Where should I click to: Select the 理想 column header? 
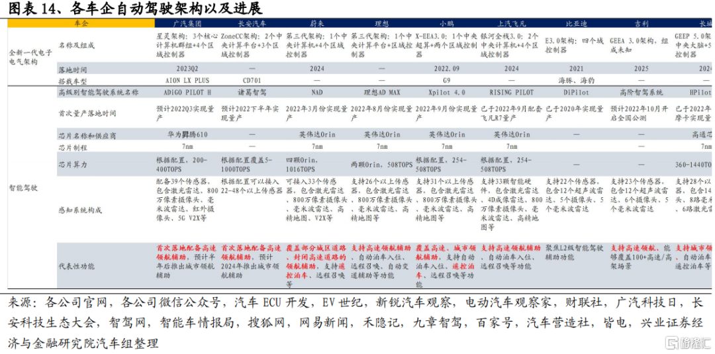(382, 22)
